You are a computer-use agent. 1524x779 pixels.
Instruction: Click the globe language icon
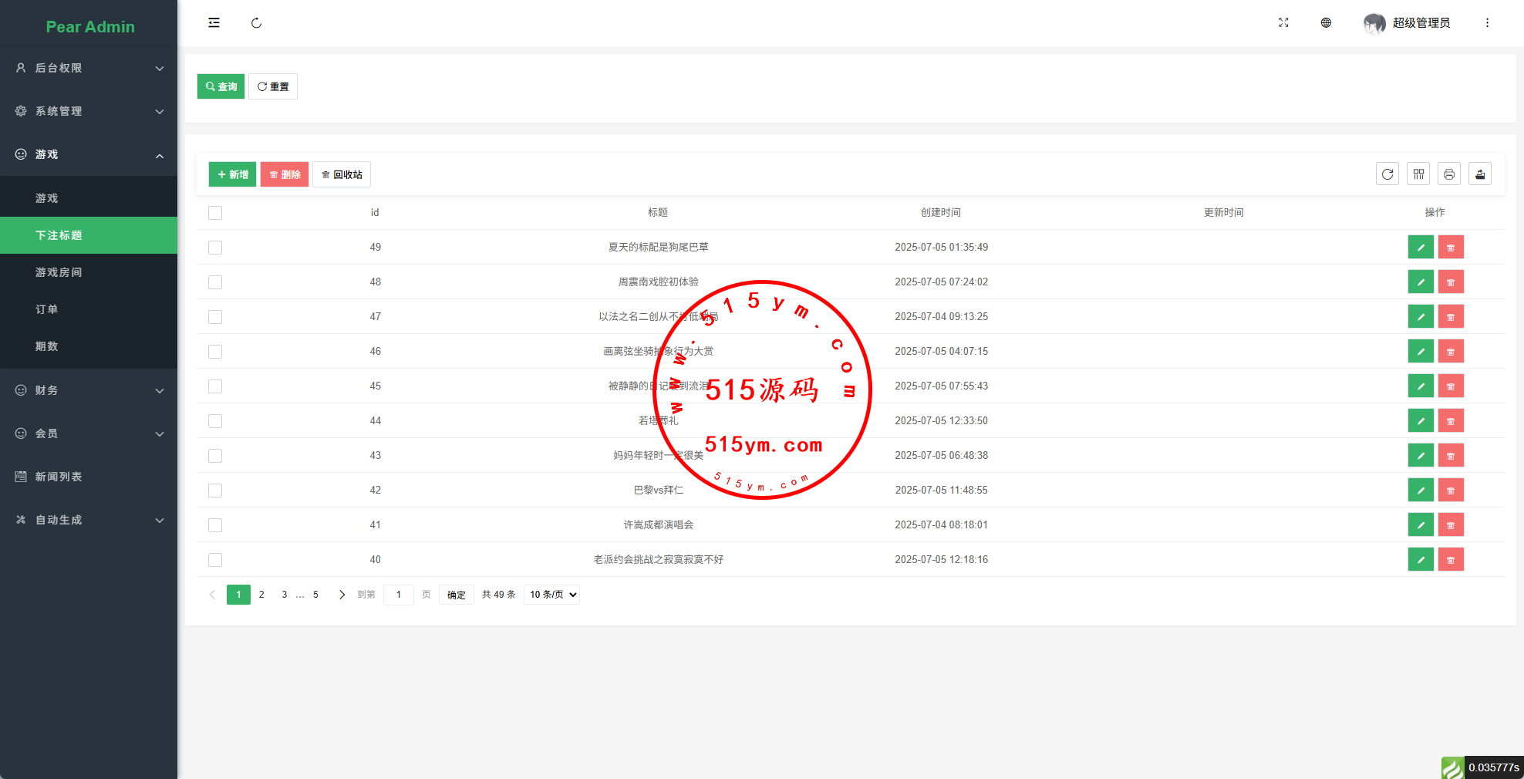click(1326, 23)
